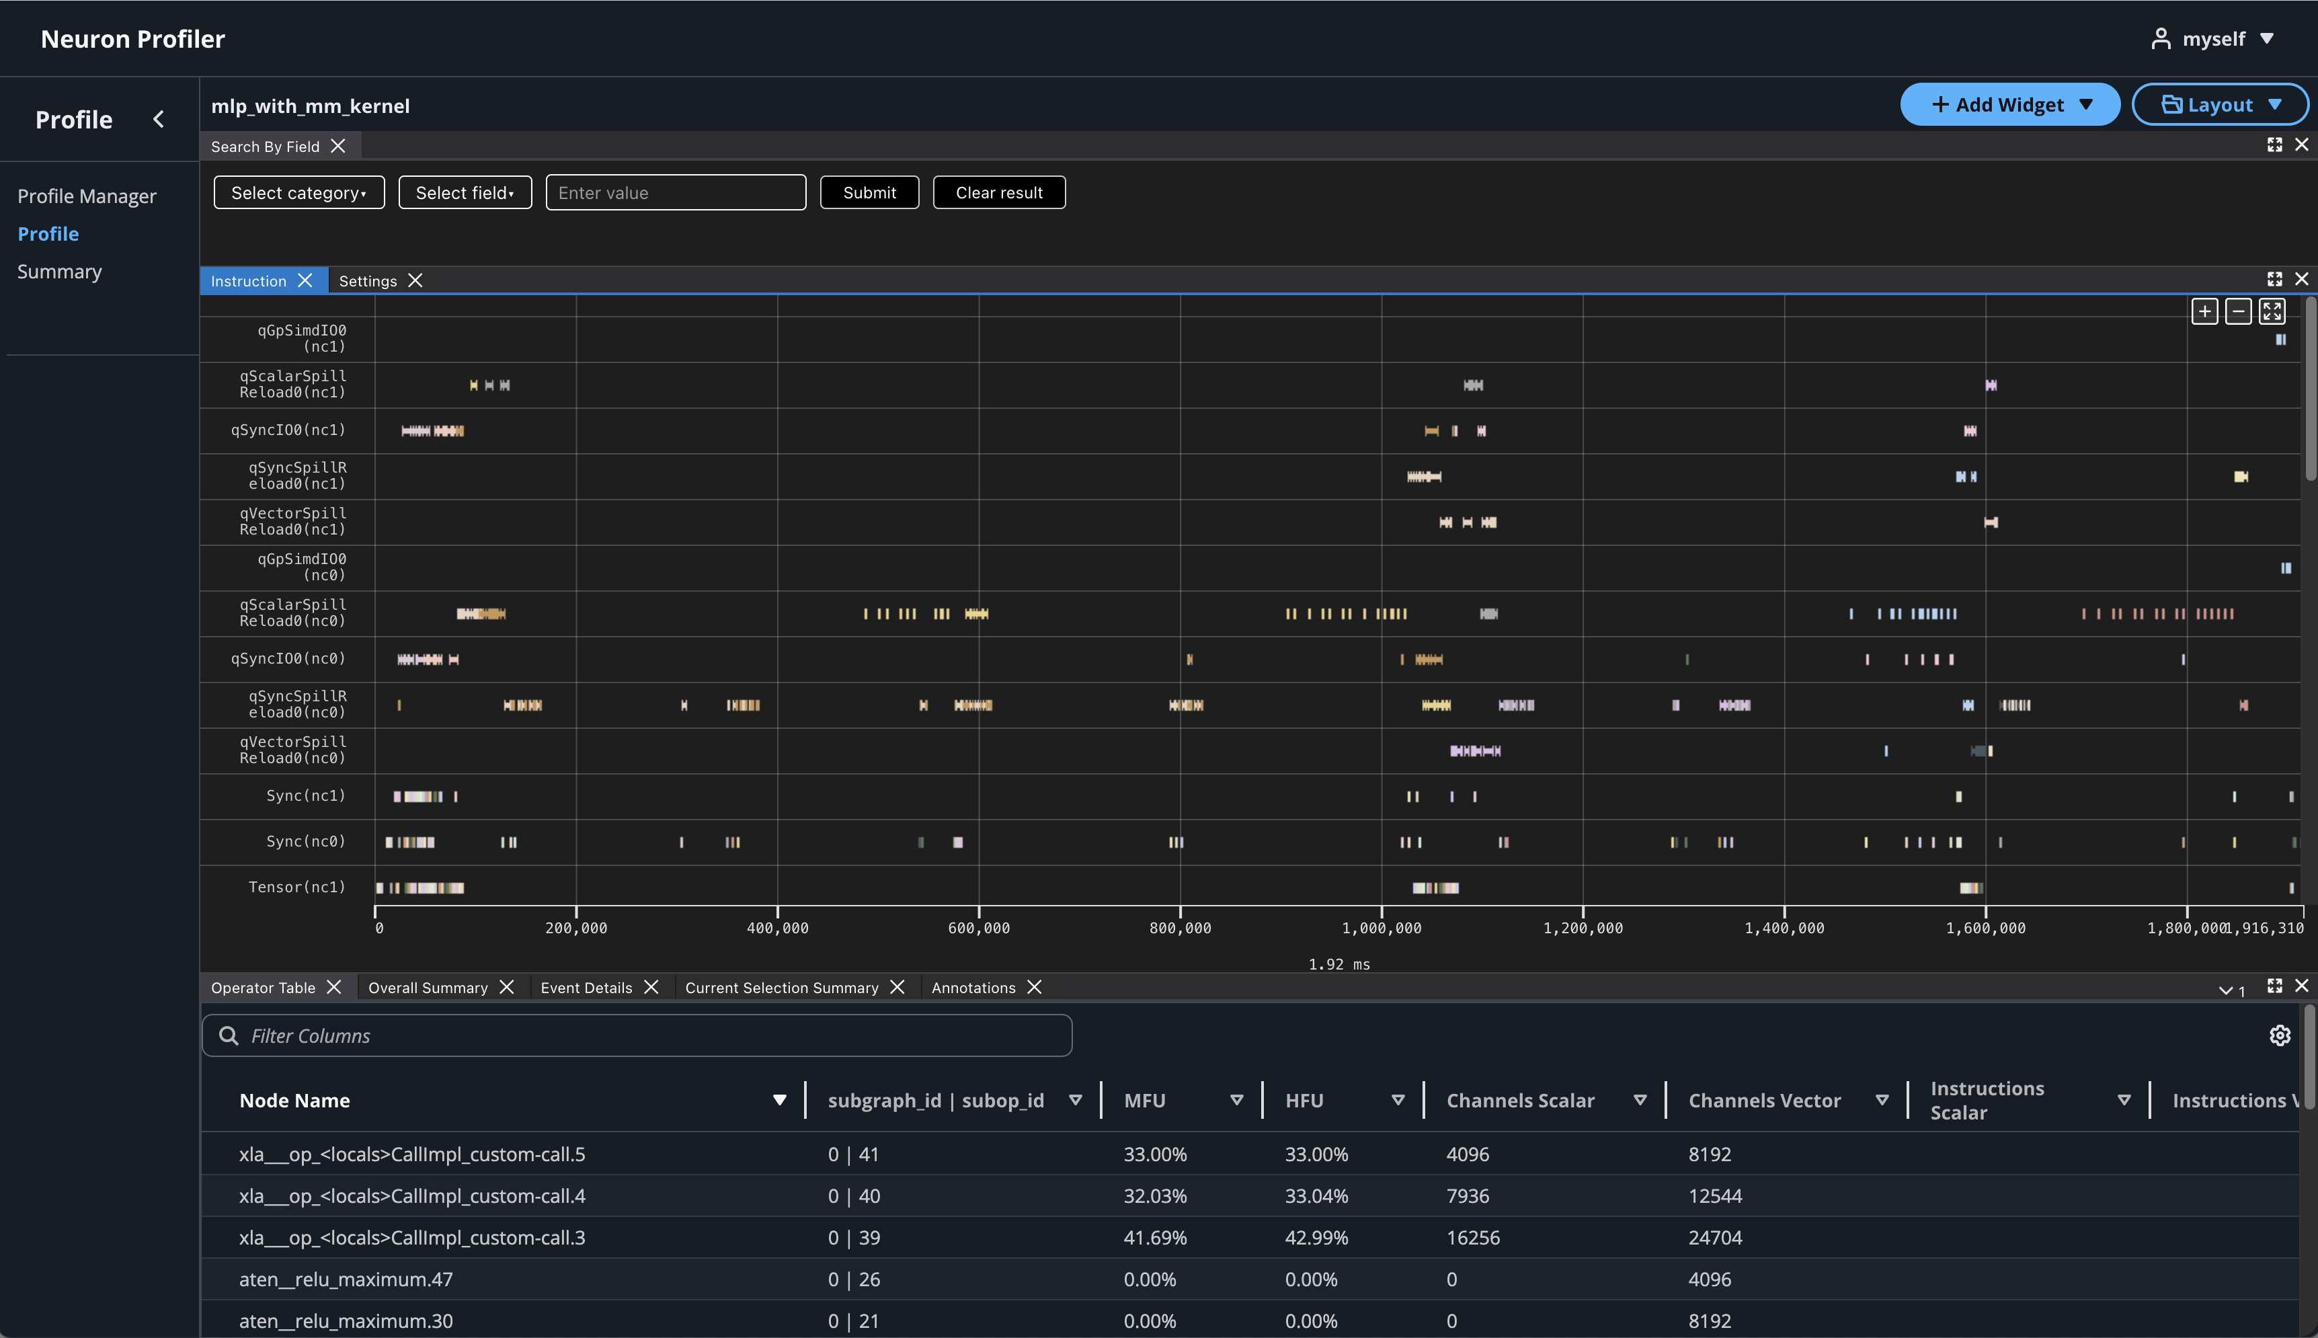Click timeline fit-to-view expand icon

[2272, 311]
